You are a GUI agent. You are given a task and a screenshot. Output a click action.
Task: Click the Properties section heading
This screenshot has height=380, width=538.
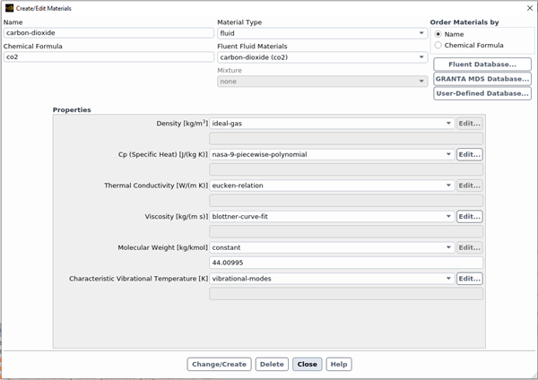[72, 109]
